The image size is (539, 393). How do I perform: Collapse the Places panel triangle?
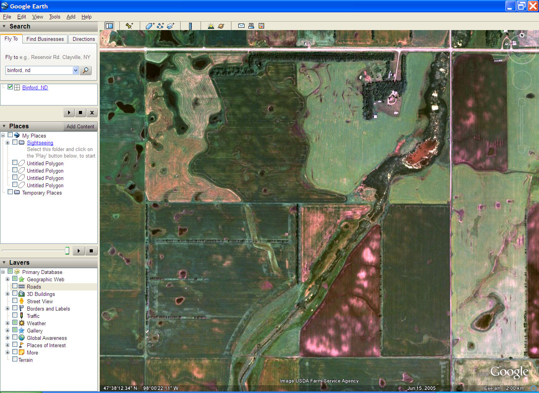pos(4,126)
